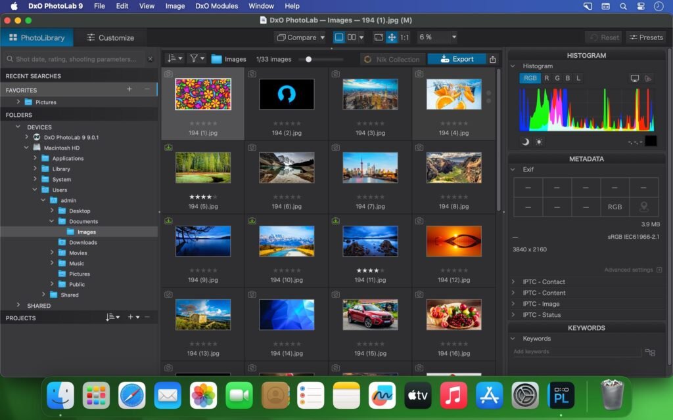The width and height of the screenshot is (673, 420).
Task: Click the monitor icon in the Histogram panel
Action: point(635,78)
